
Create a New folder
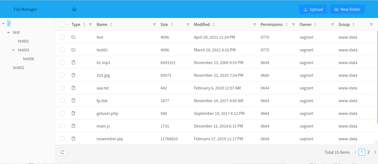pos(347,9)
